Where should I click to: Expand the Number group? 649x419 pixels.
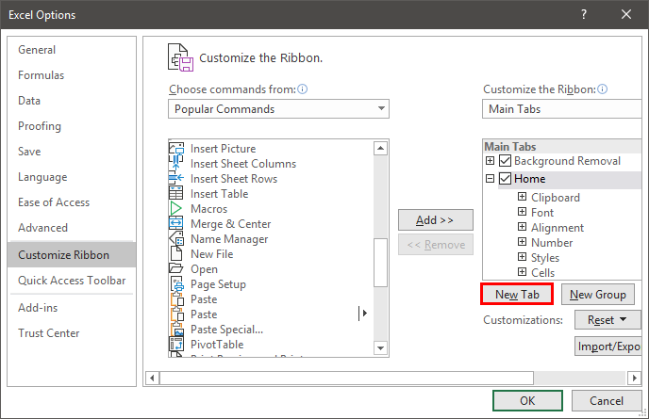tap(523, 242)
